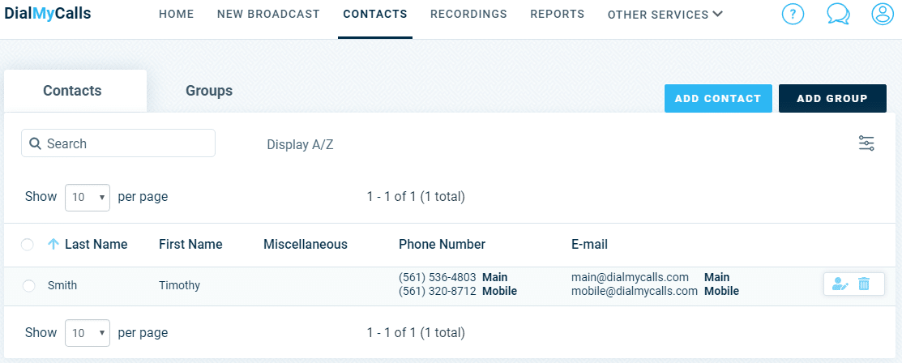Viewport: 902px width, 363px height.
Task: Open top per-page count dropdown
Action: click(x=88, y=198)
